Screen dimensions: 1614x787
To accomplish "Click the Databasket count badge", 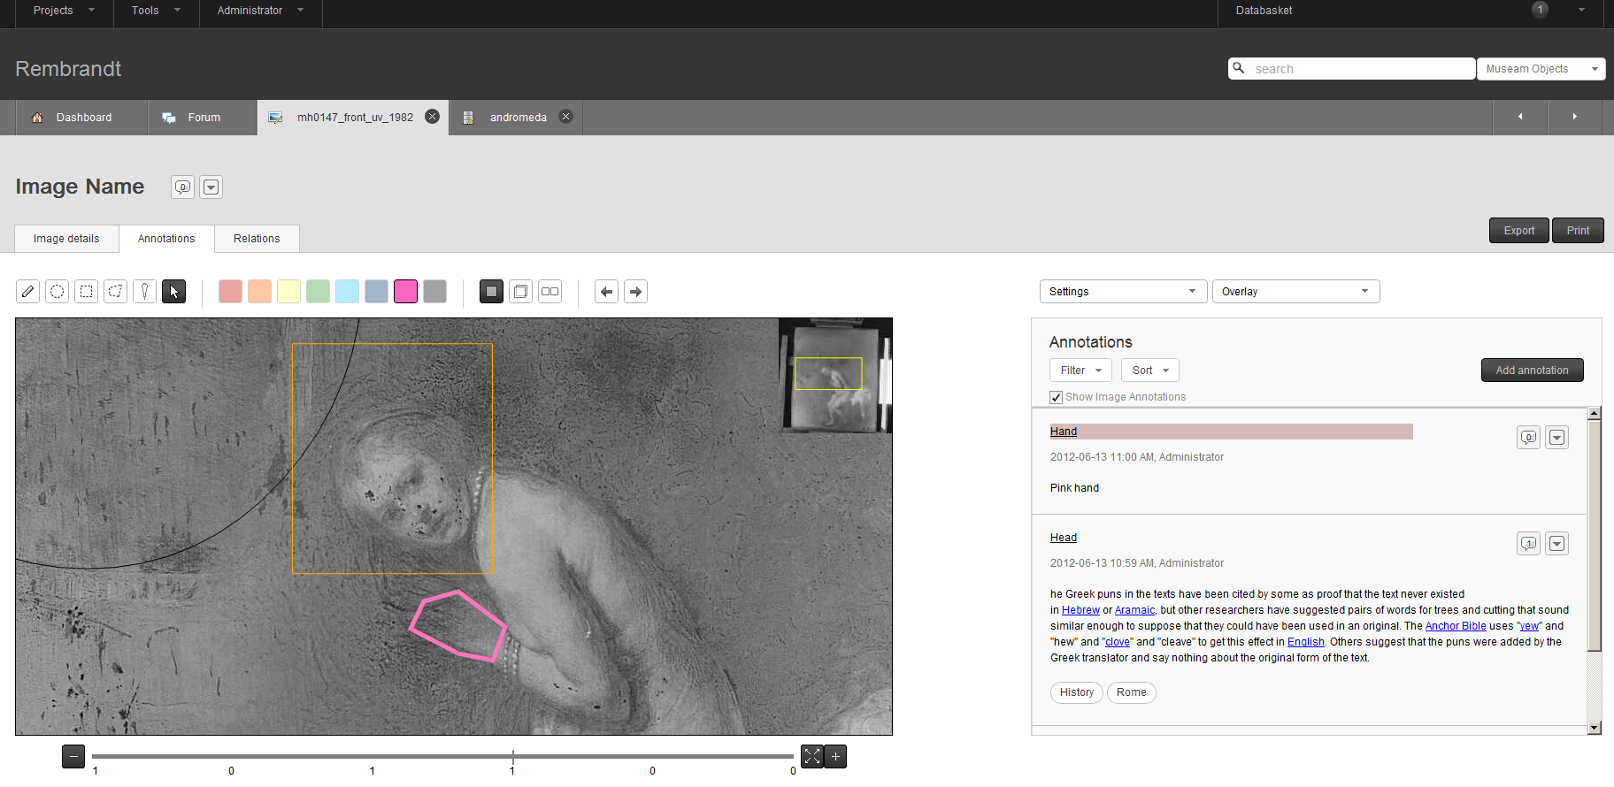I will click(x=1541, y=10).
